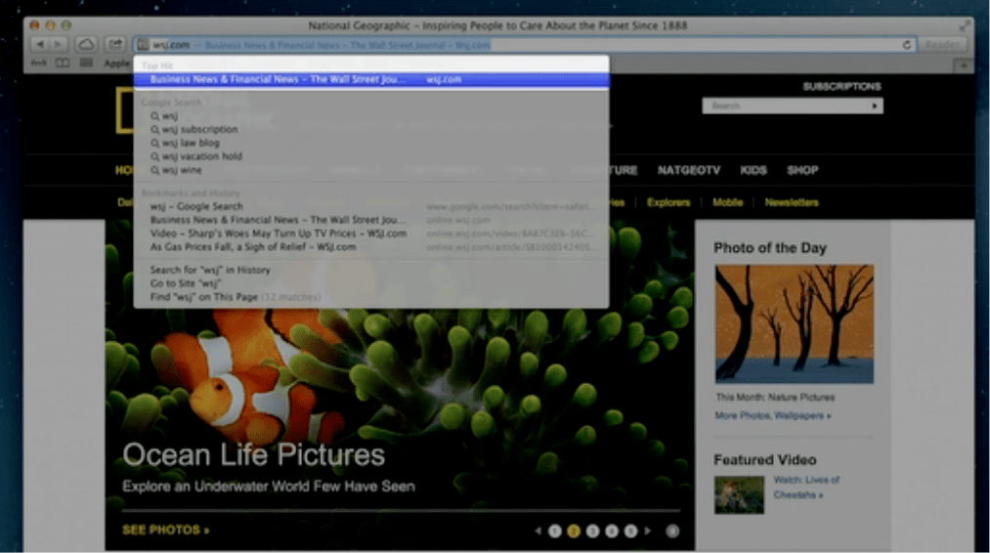The width and height of the screenshot is (990, 553).
Task: Select slideshow page 1 dot
Action: point(555,532)
